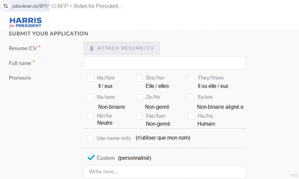Tick the Hu/hu checkbox
The image size is (299, 179).
tap(191, 116)
